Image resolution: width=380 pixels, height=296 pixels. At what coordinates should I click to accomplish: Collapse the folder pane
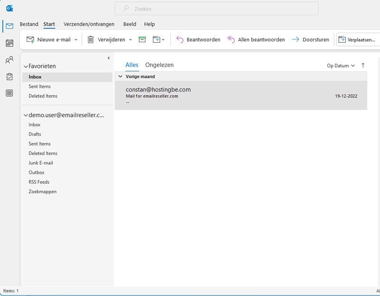click(x=109, y=58)
